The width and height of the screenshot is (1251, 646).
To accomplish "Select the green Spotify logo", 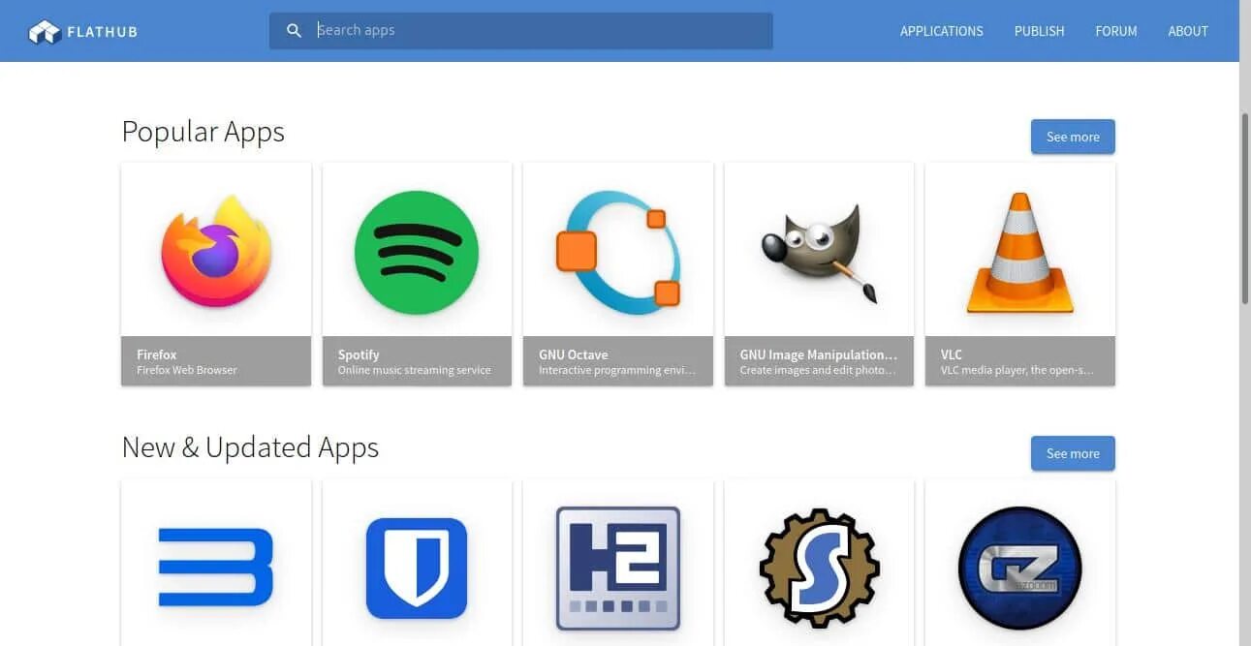I will pyautogui.click(x=417, y=252).
